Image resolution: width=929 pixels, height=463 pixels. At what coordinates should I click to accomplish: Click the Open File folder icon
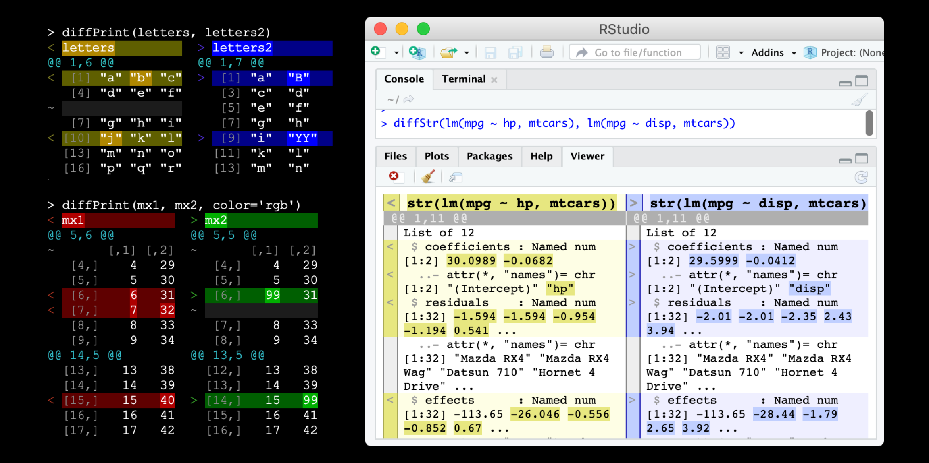coord(448,52)
